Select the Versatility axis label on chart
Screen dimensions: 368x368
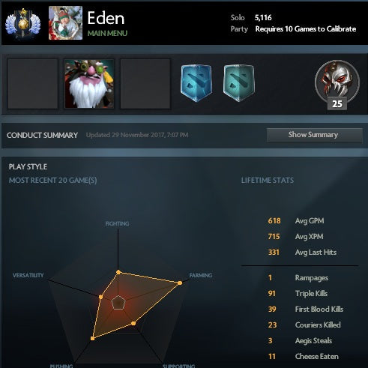point(28,275)
